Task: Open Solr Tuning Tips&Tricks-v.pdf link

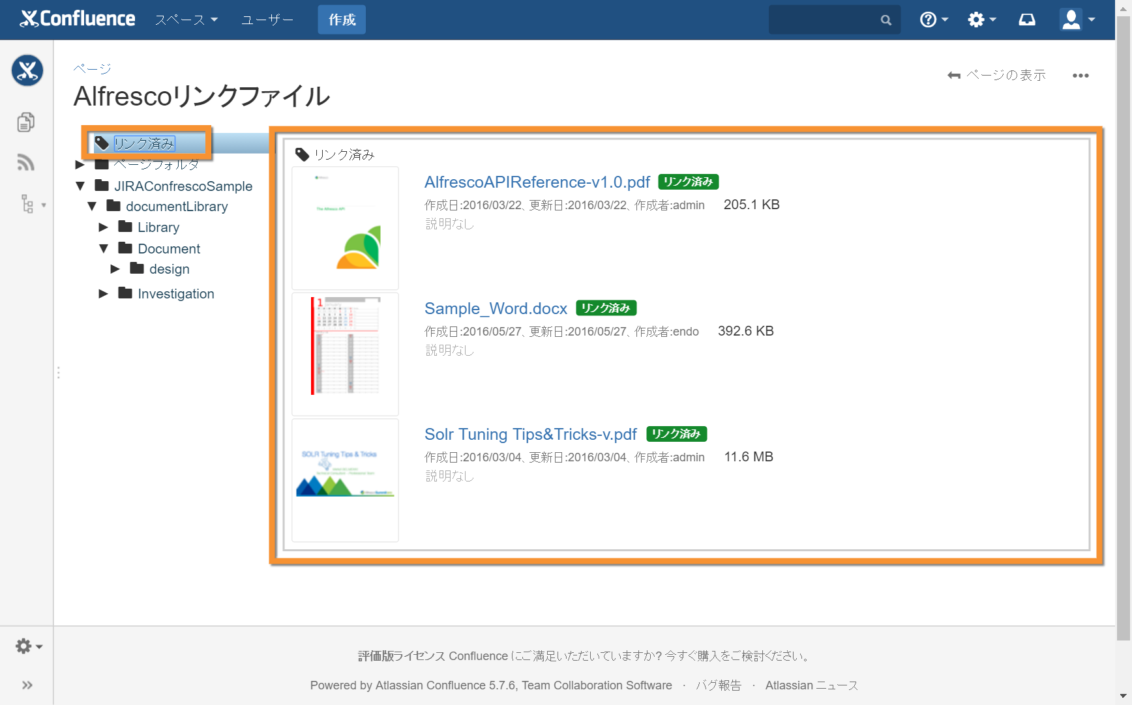Action: (530, 434)
